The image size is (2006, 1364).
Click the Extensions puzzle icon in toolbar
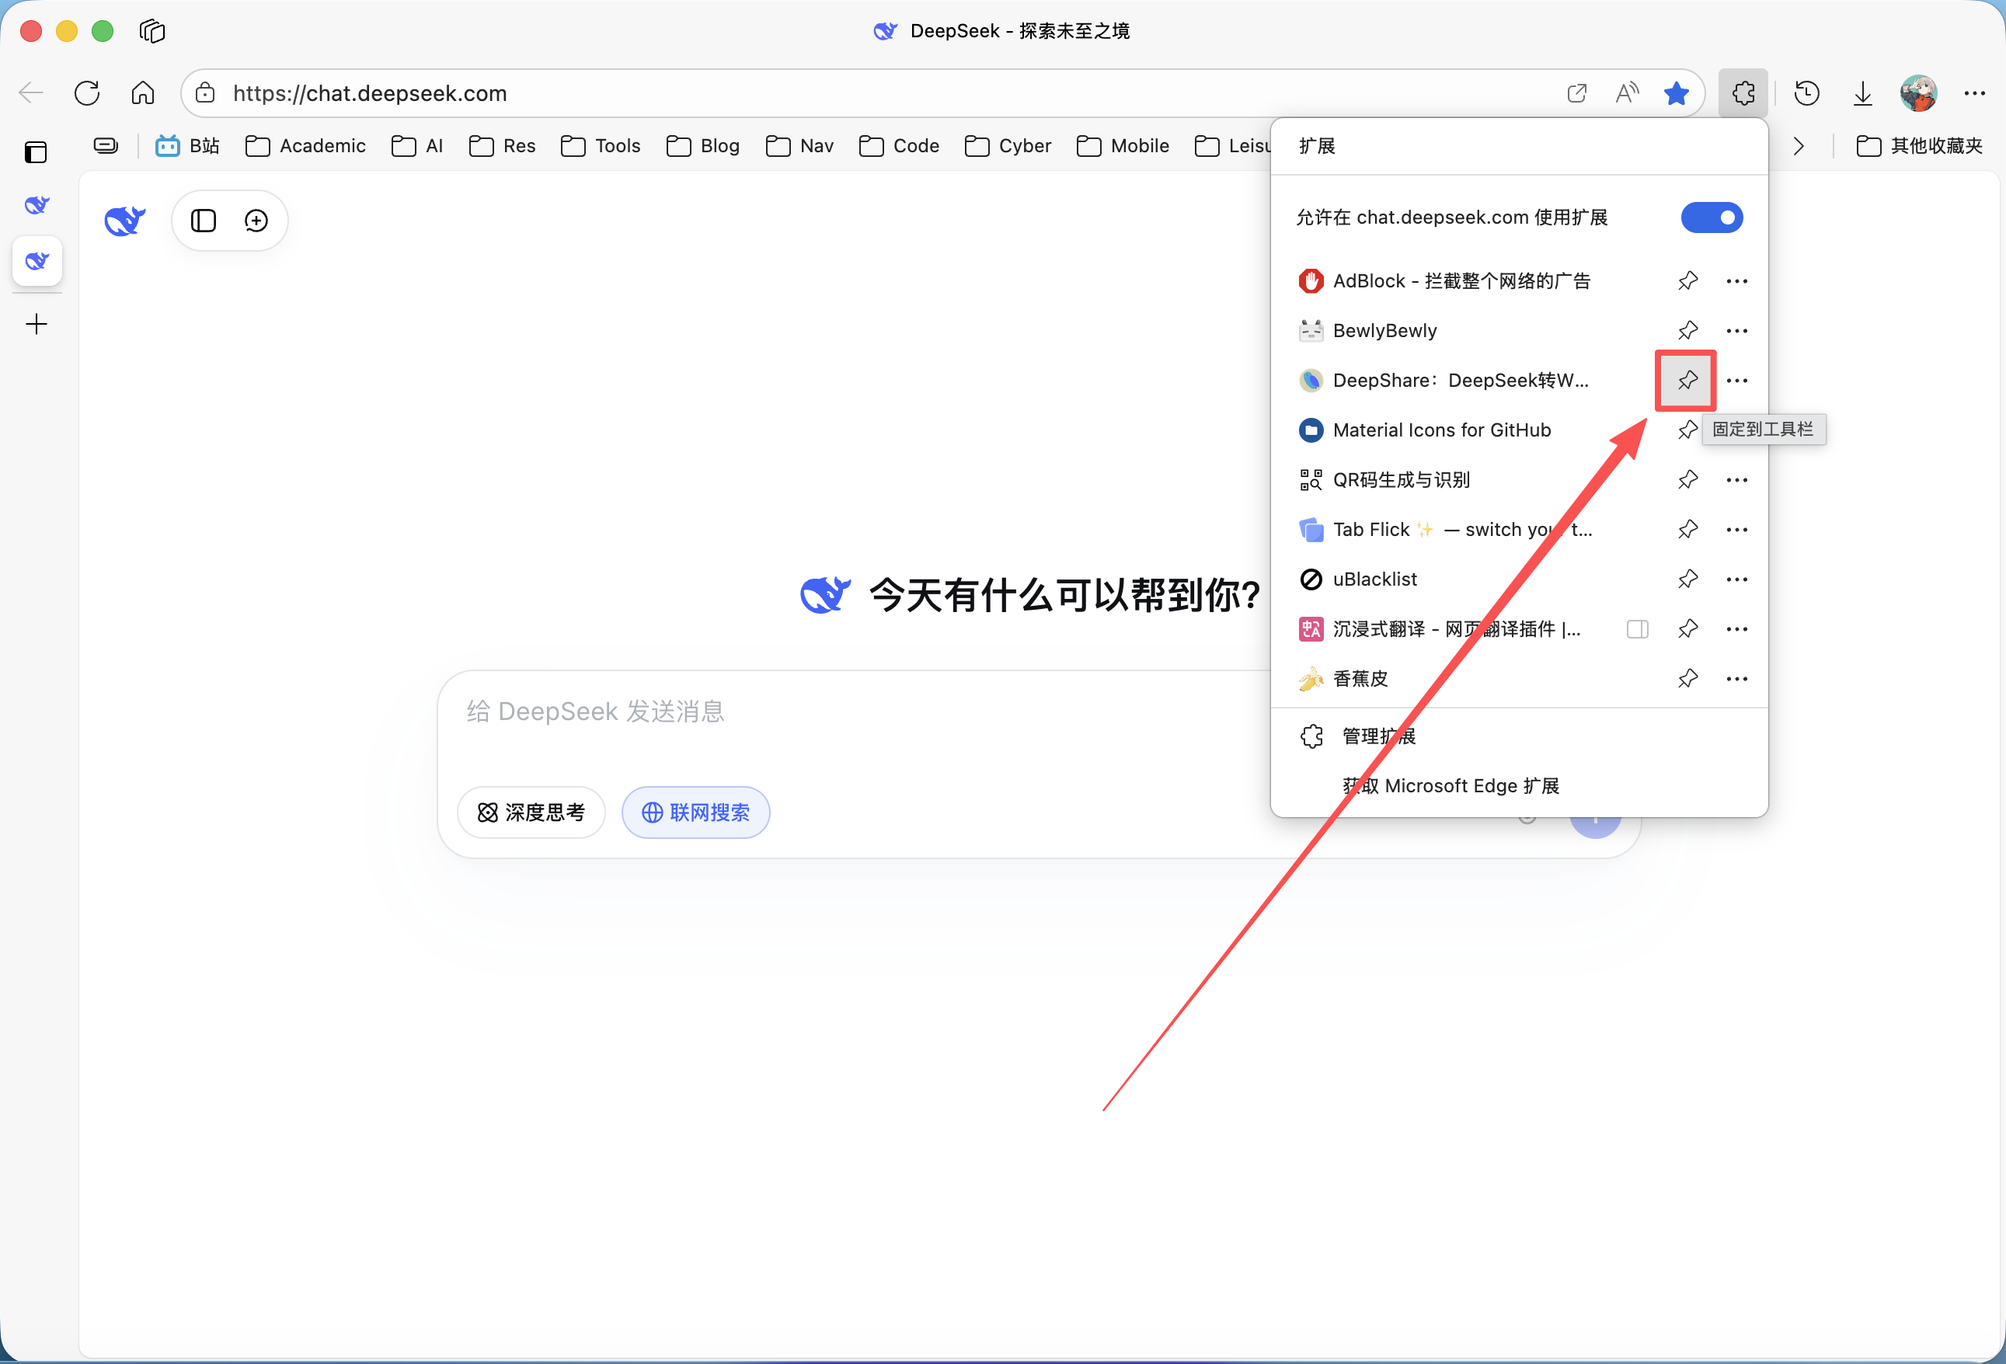coord(1743,93)
